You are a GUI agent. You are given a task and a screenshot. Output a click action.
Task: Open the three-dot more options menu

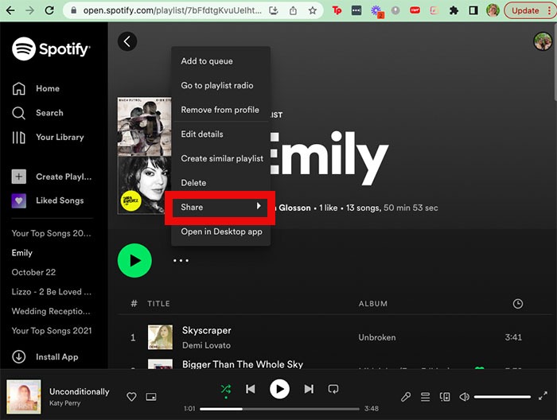[x=181, y=261]
